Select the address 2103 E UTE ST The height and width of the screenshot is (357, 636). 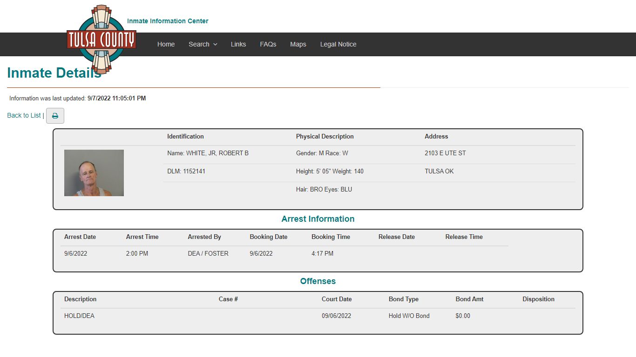445,153
